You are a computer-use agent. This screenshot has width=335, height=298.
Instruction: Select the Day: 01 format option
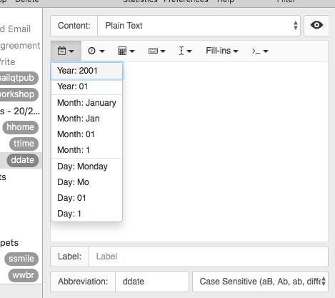[87, 198]
